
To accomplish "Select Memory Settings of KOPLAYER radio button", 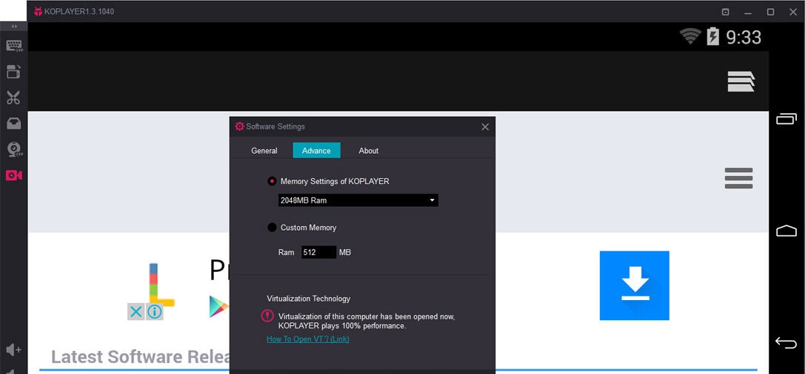I will click(x=272, y=181).
